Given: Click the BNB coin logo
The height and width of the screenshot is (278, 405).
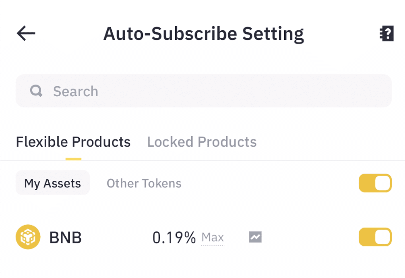Looking at the screenshot, I should (x=28, y=237).
